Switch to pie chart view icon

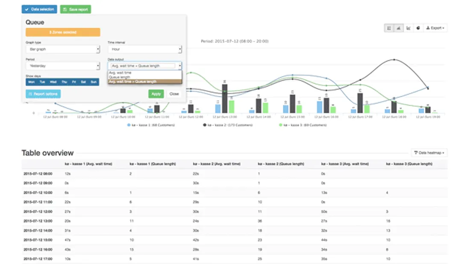(x=418, y=28)
